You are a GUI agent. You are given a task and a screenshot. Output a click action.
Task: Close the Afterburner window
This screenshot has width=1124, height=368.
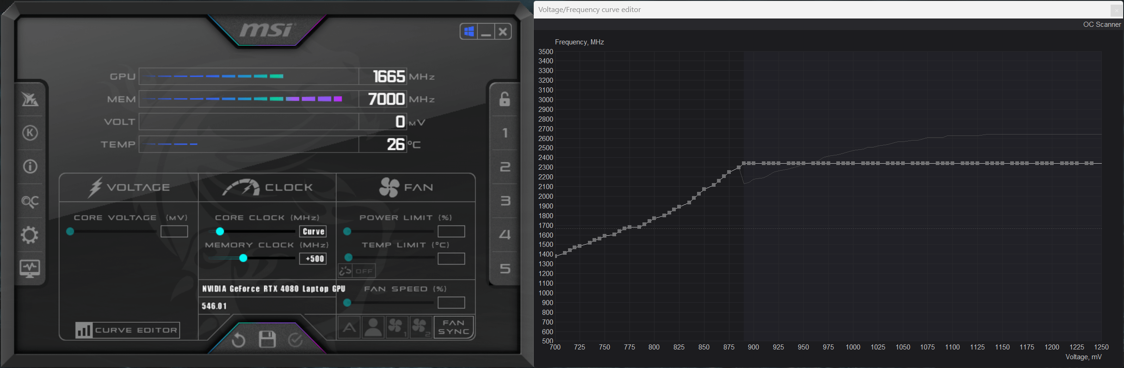[x=503, y=31]
